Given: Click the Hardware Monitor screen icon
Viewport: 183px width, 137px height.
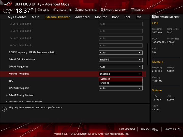Looking at the screenshot, I should click(154, 17).
